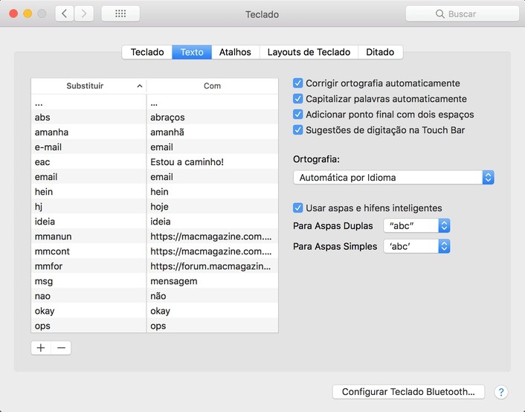Go back using the left arrow button
Viewport: 525px width, 412px height.
point(65,13)
